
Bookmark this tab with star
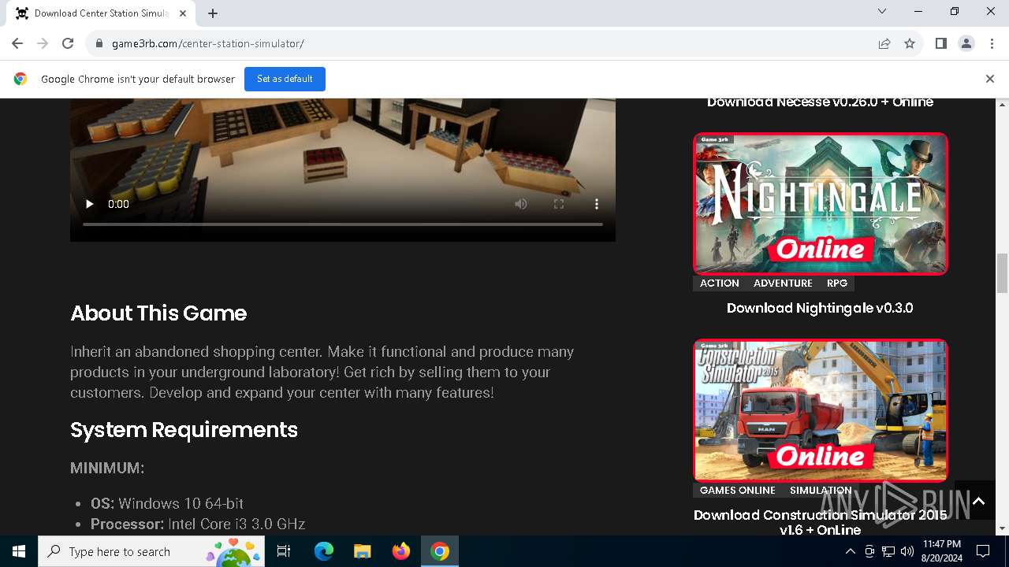coord(910,43)
